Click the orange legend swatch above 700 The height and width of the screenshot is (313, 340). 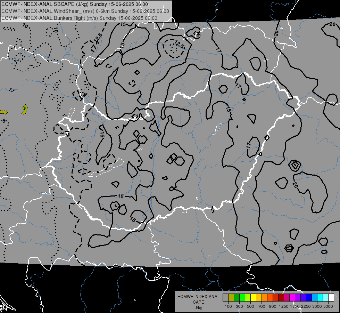coord(264,298)
